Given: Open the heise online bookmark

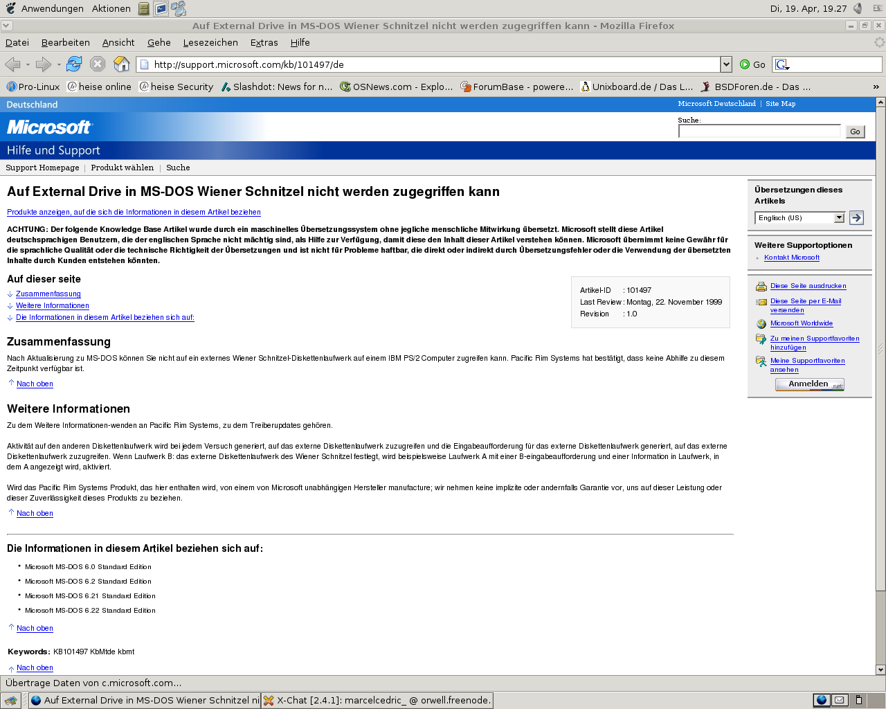Looking at the screenshot, I should tap(99, 87).
